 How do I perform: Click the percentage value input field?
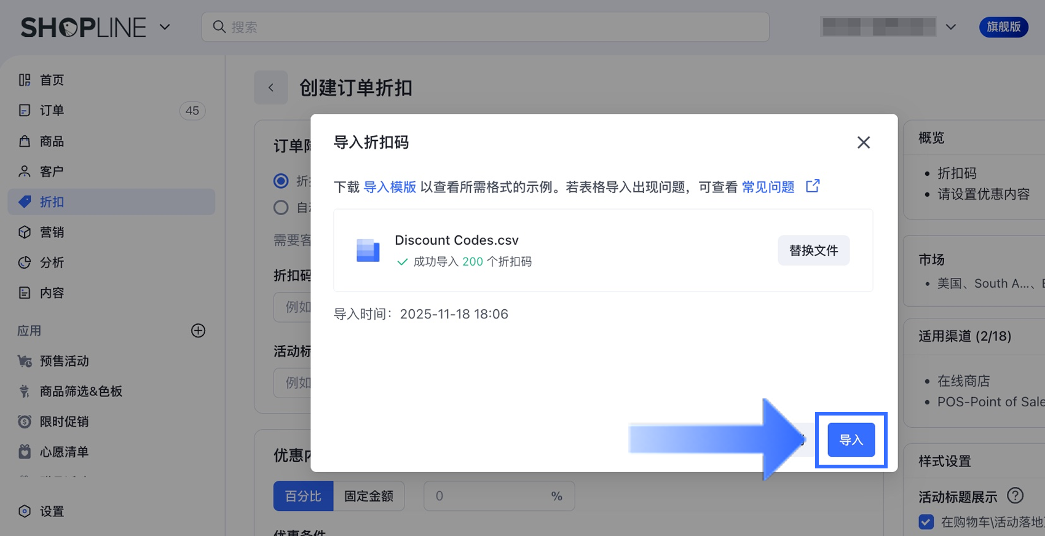[499, 496]
